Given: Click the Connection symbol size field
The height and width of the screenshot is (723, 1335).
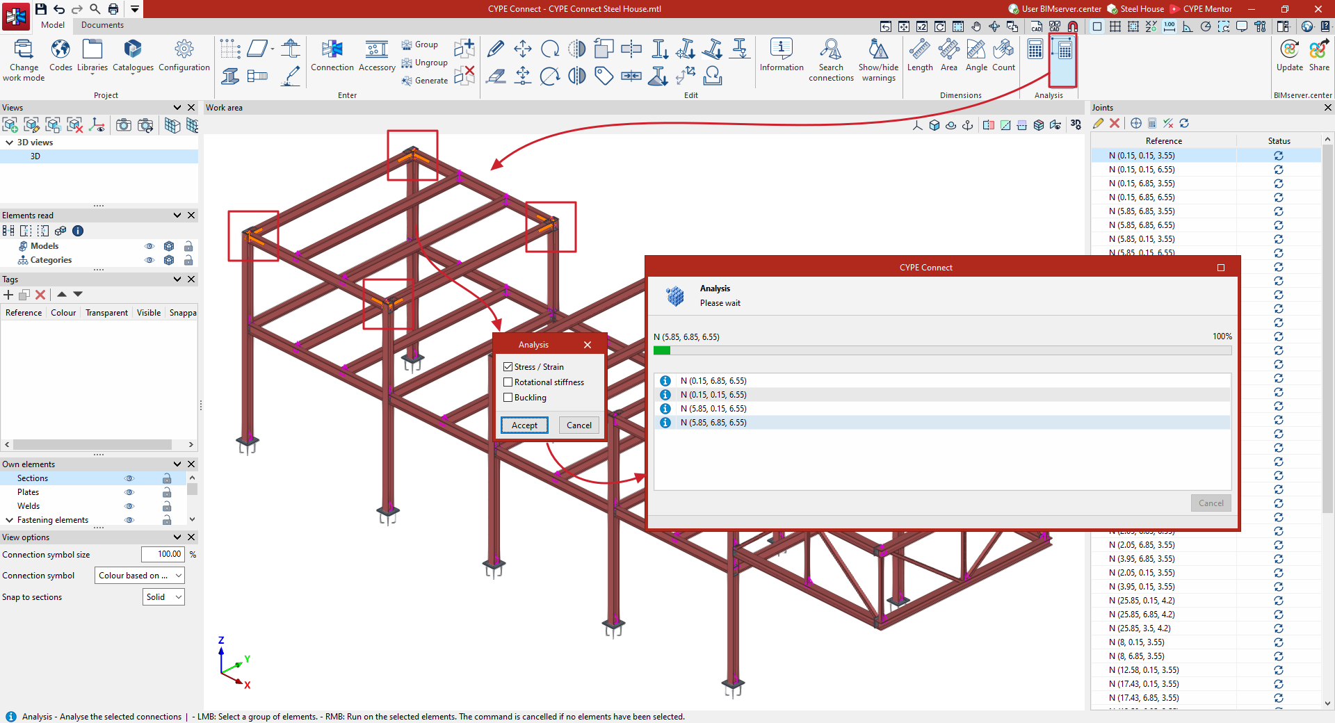Looking at the screenshot, I should pos(163,554).
